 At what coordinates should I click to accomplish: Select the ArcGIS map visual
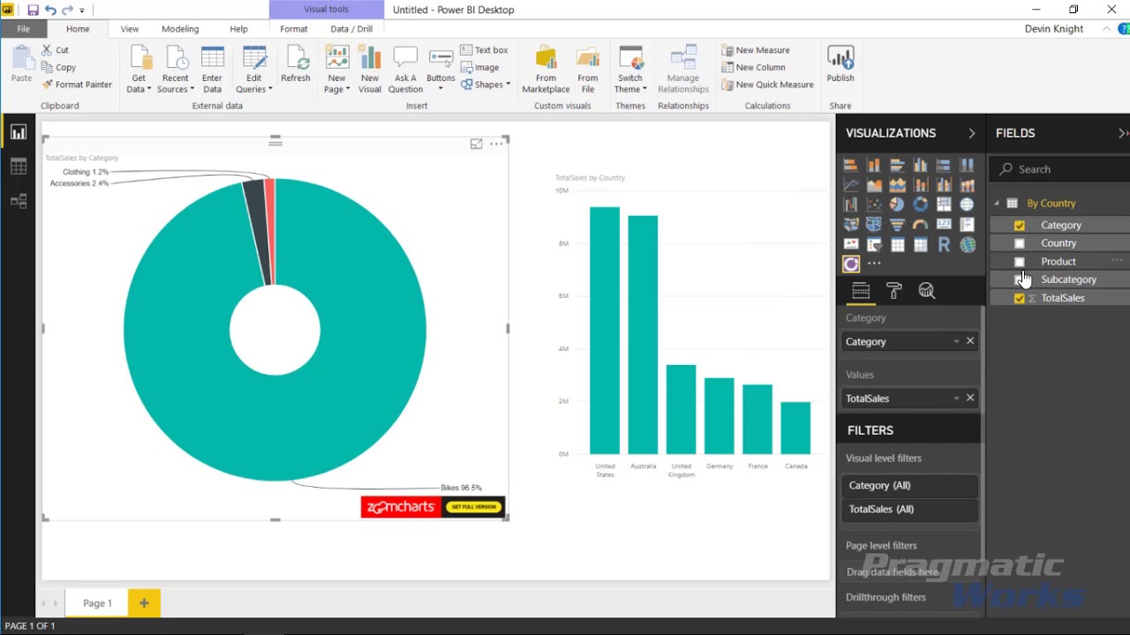[967, 244]
